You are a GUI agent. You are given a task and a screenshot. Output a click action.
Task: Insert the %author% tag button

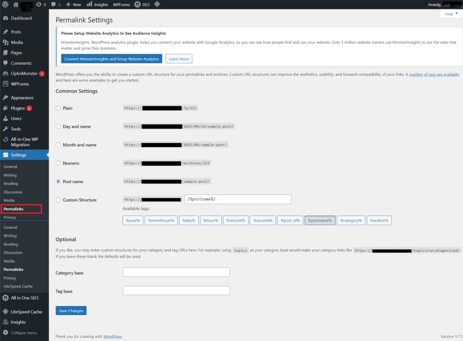pos(379,221)
